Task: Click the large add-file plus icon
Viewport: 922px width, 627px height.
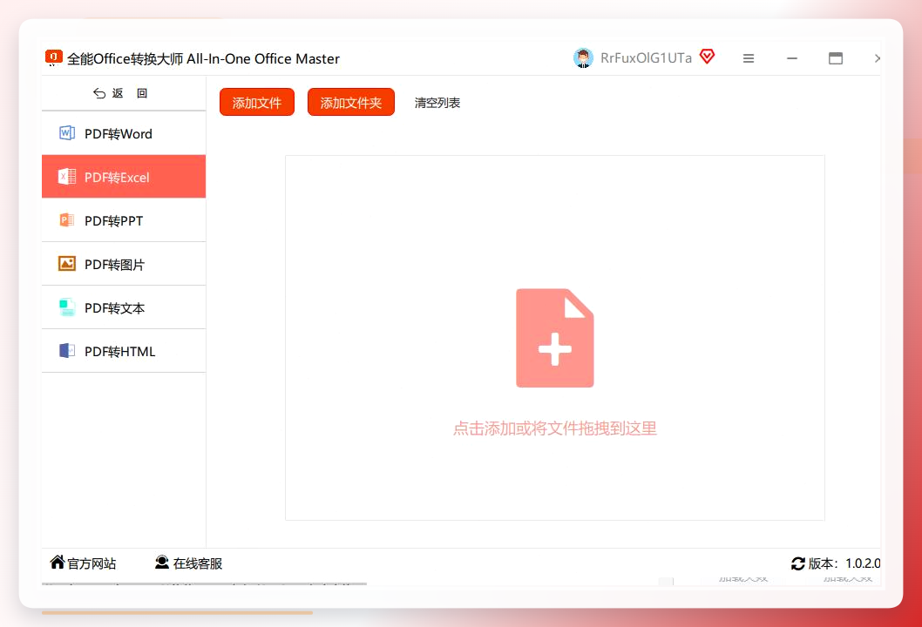Action: coord(554,338)
